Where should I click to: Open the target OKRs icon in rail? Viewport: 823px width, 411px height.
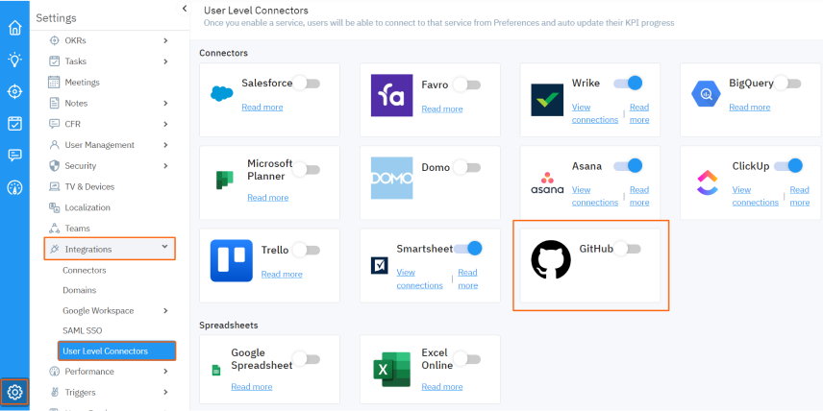14,92
